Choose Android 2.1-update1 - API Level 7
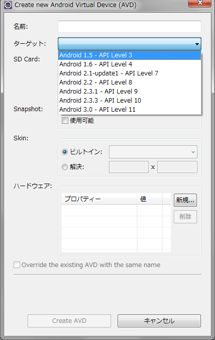215x340 pixels. click(x=130, y=73)
